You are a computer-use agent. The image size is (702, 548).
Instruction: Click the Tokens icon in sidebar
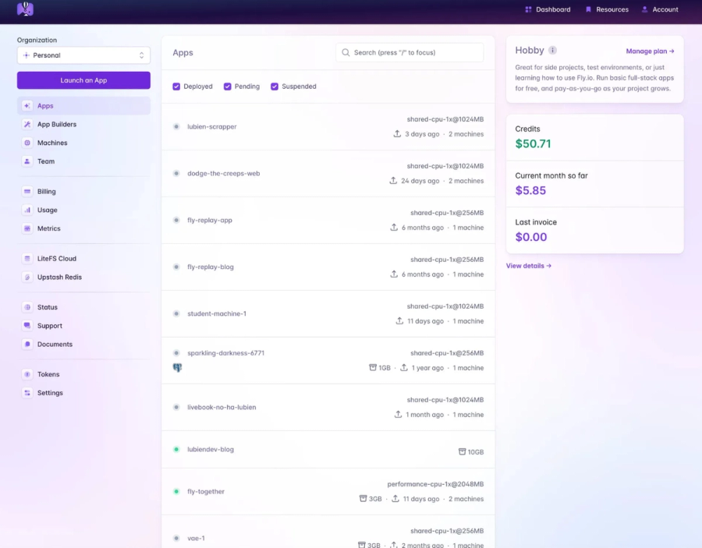(x=27, y=374)
